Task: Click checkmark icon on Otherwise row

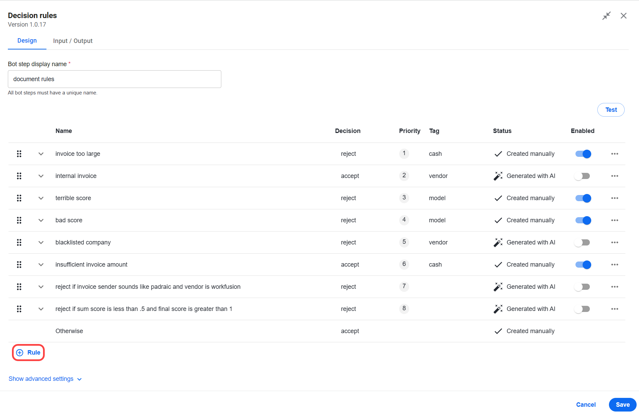Action: (x=498, y=331)
